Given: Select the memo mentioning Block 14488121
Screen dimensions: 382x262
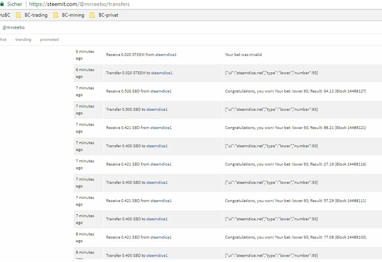Looking at the screenshot, I should (x=296, y=127).
